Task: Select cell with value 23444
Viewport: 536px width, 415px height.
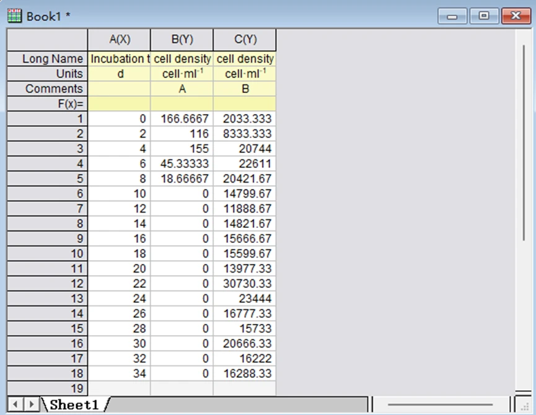Action: coord(245,299)
